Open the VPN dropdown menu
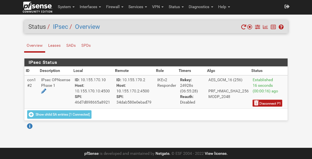The image size is (312, 159). point(158,7)
